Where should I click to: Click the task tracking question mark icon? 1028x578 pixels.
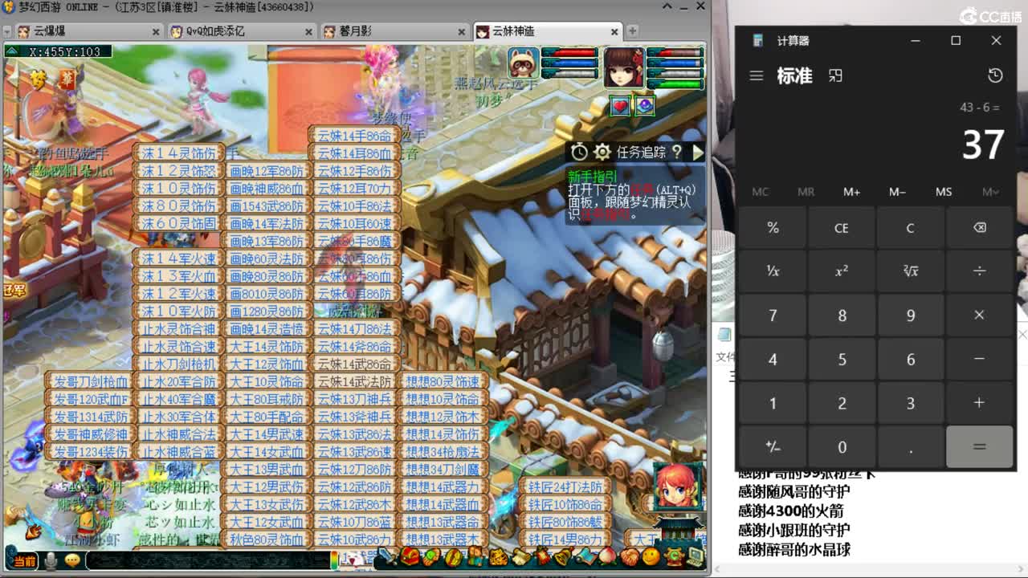click(677, 152)
